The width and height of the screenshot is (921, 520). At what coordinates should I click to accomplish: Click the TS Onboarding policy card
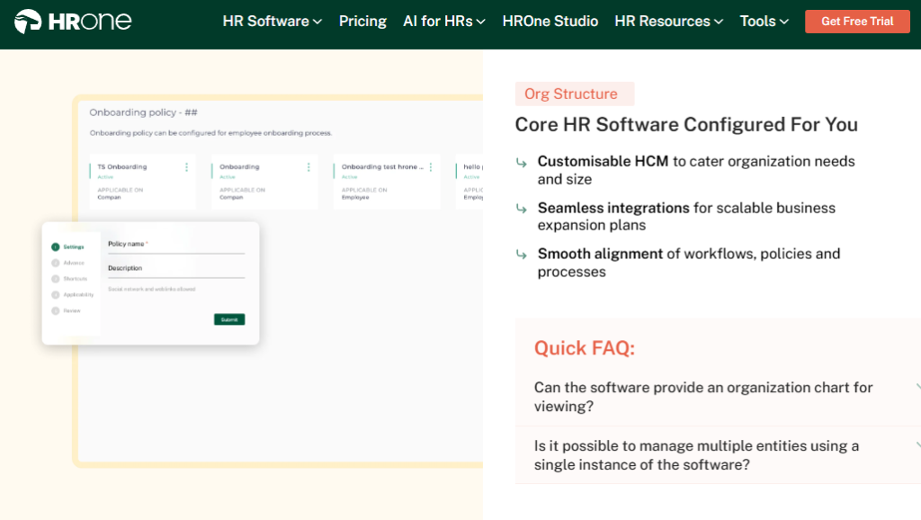142,182
